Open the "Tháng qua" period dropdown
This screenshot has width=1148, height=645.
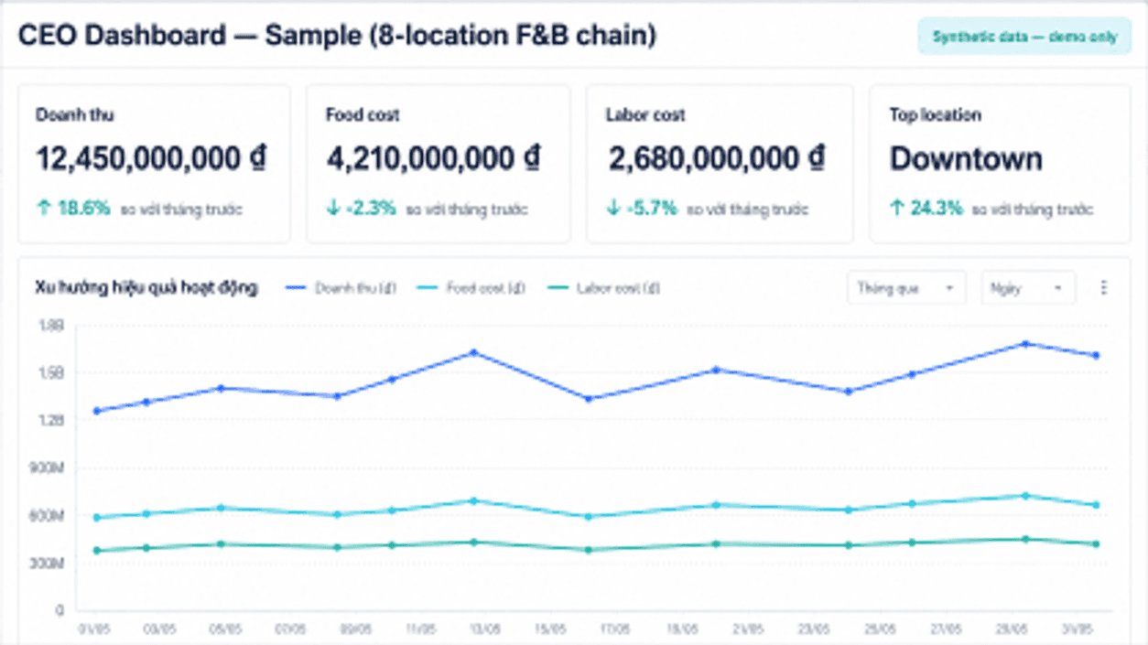coord(906,288)
